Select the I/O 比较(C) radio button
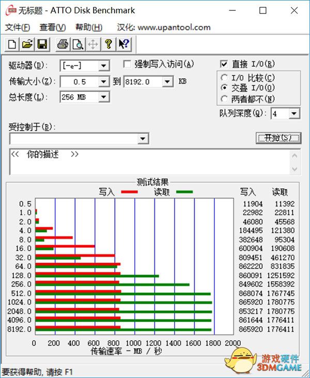Screen dimensions: 310x378 (x=224, y=77)
